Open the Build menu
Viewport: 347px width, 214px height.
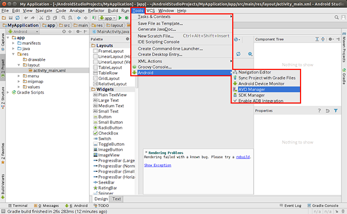(x=113, y=11)
